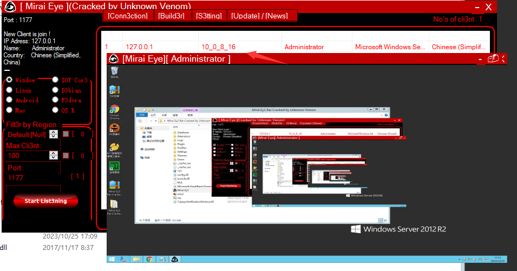Click the Max Cli3nt field showing 100
This screenshot has width=517, height=271.
28,155
